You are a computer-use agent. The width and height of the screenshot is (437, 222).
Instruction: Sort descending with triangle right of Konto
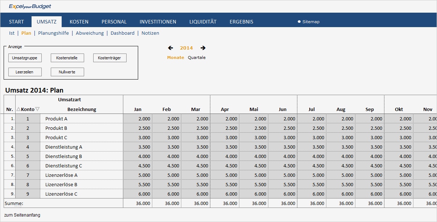point(37,109)
